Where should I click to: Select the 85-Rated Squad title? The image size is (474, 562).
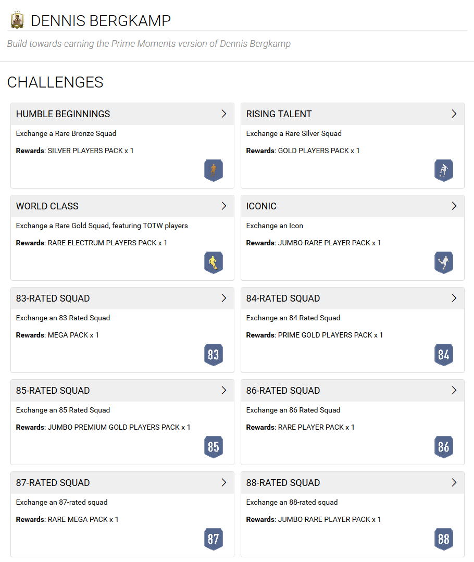coord(53,390)
